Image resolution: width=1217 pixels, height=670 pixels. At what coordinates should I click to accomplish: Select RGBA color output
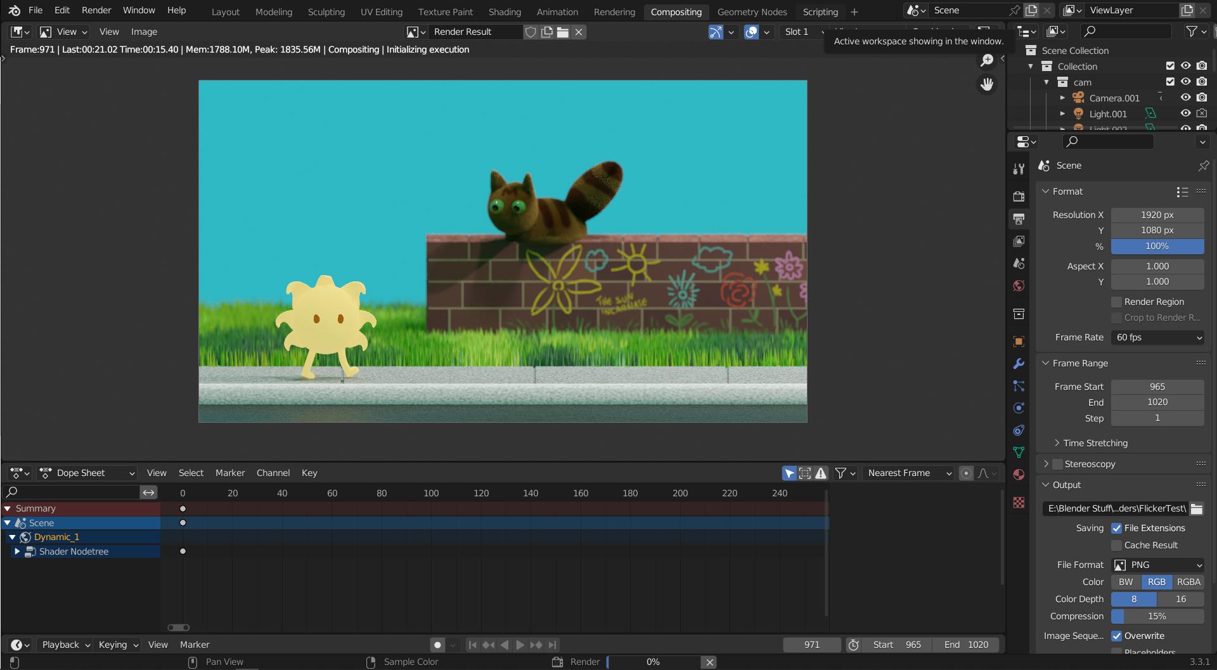click(x=1188, y=582)
